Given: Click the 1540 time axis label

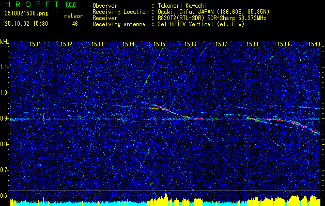Looking at the screenshot, I should coord(314,44).
